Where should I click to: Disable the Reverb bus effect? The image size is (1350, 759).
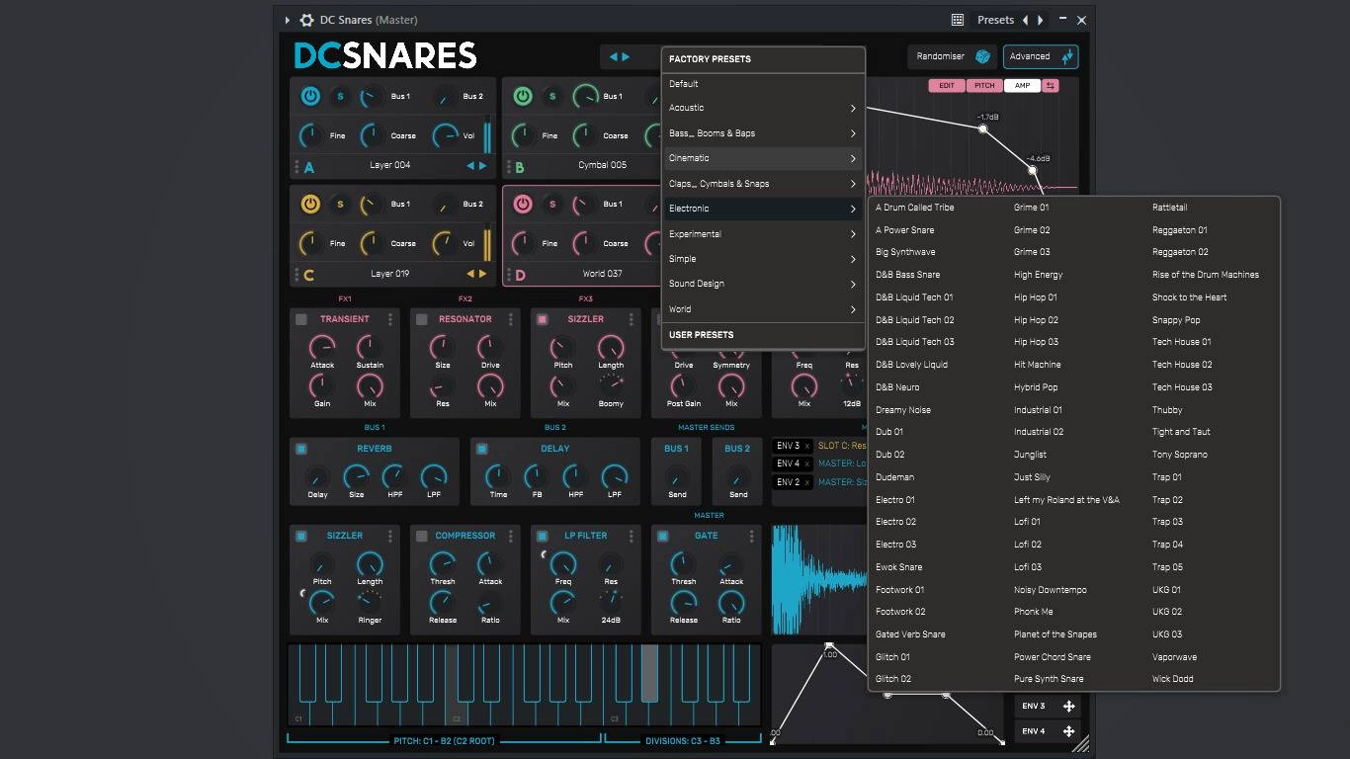click(301, 449)
